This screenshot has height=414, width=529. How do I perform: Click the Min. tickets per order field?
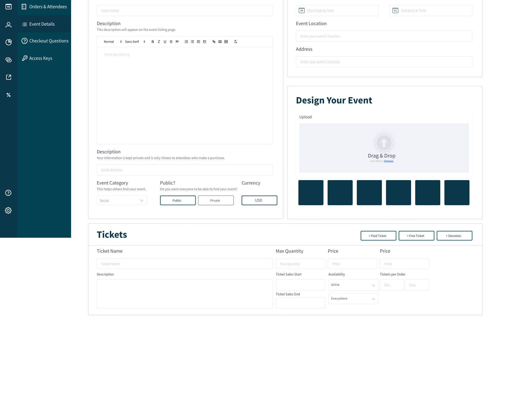pyautogui.click(x=392, y=285)
